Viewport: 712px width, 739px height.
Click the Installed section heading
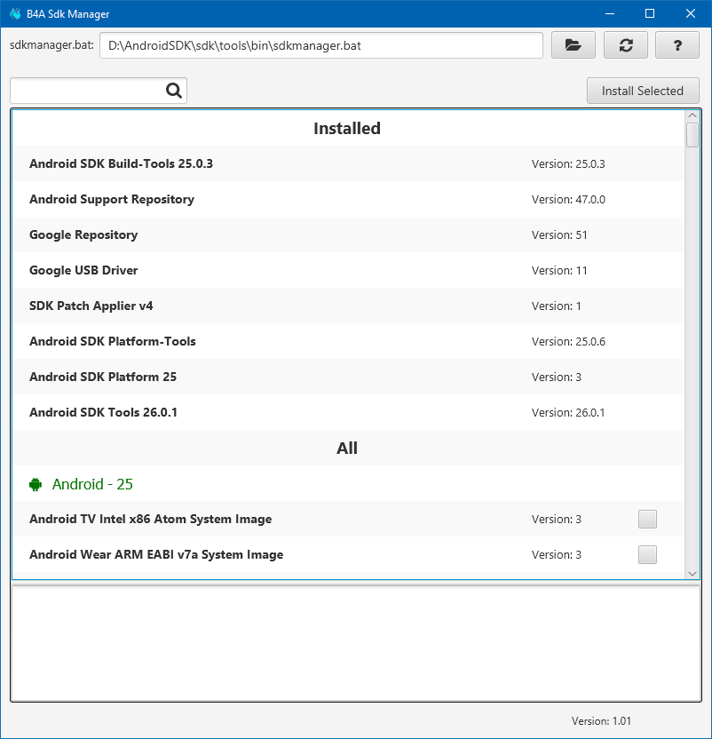click(347, 128)
